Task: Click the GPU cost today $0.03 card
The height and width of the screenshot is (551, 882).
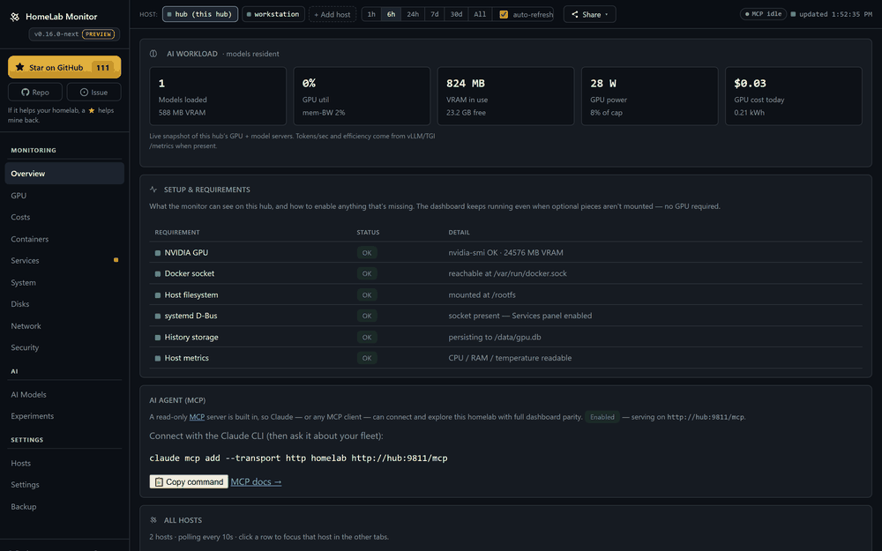Action: coord(794,96)
